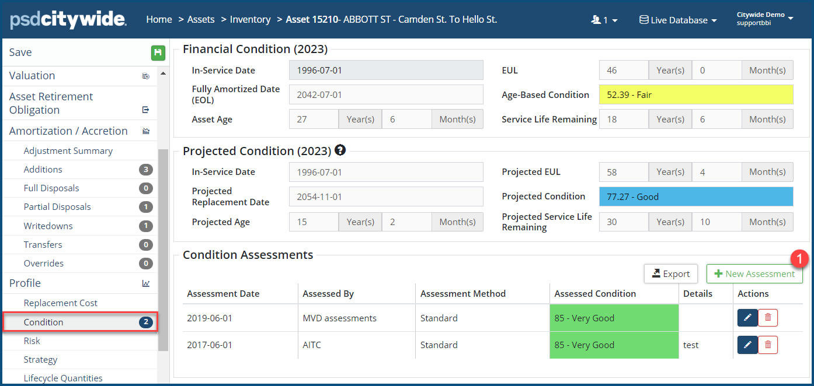Click the Valuation section icon
Image resolution: width=814 pixels, height=386 pixels.
[146, 76]
